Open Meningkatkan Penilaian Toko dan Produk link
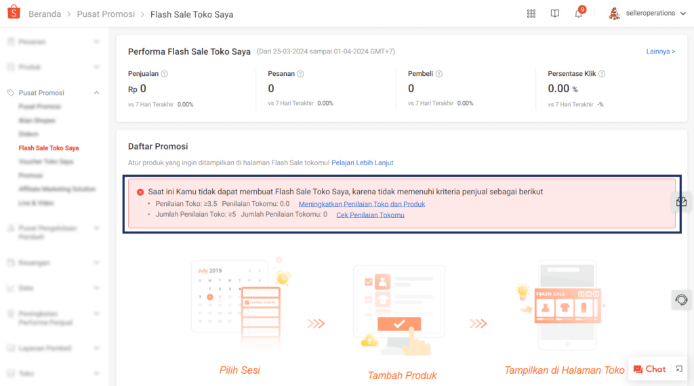This screenshot has width=694, height=386. point(362,205)
